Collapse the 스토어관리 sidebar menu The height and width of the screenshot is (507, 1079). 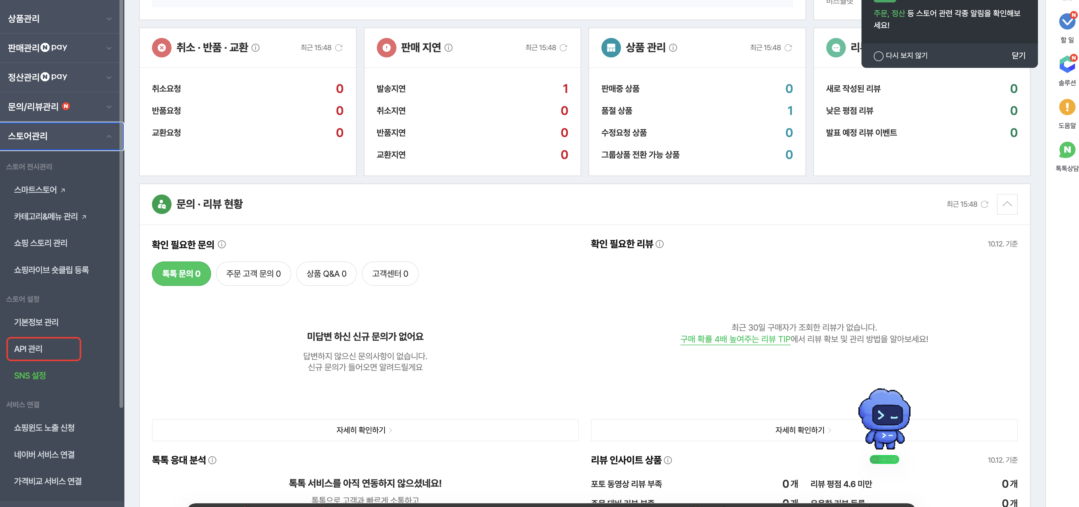tap(62, 136)
